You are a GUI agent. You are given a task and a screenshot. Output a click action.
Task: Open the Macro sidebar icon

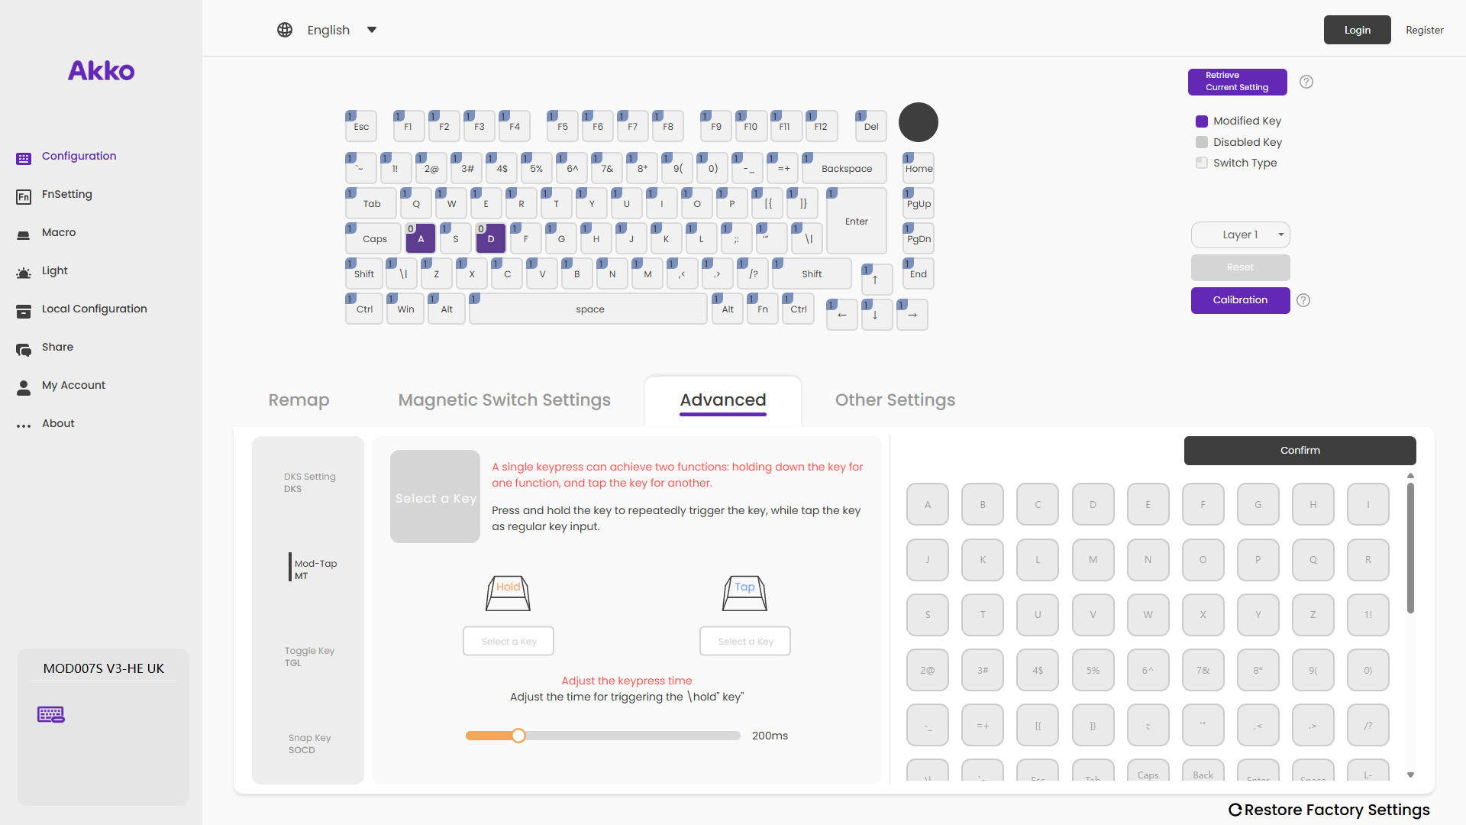pyautogui.click(x=24, y=235)
